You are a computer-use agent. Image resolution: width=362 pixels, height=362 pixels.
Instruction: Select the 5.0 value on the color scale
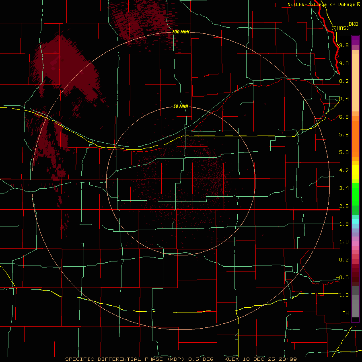[344, 152]
